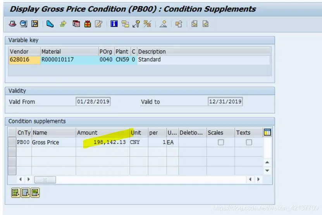Click the Amount 198,142.13 cell
This screenshot has width=322, height=215.
(103, 142)
